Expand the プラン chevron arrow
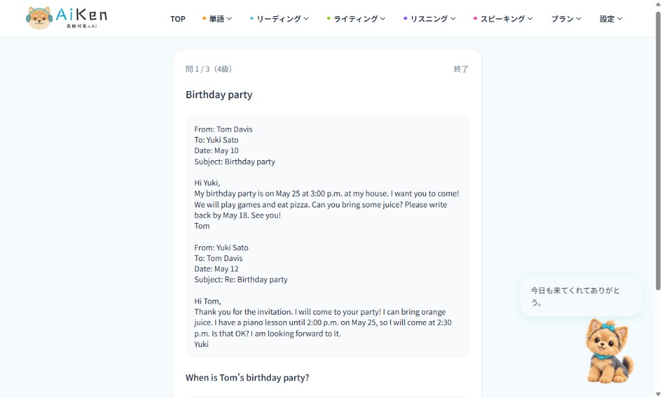Screen dimensions: 662x398 point(579,19)
